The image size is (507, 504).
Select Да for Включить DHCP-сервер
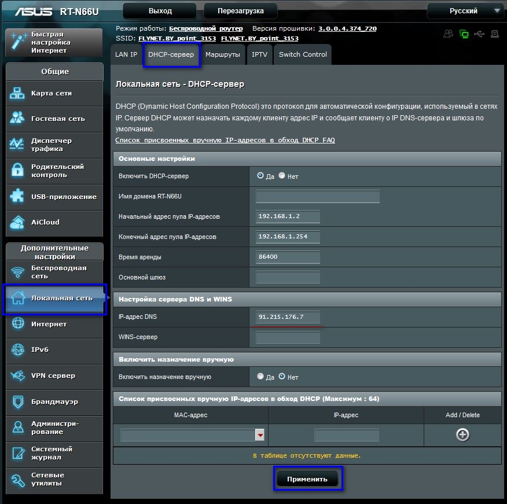click(260, 175)
